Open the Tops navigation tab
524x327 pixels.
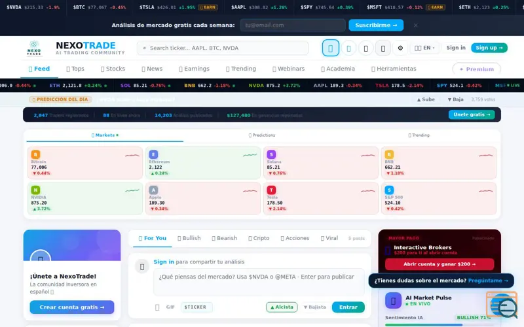[x=75, y=69]
